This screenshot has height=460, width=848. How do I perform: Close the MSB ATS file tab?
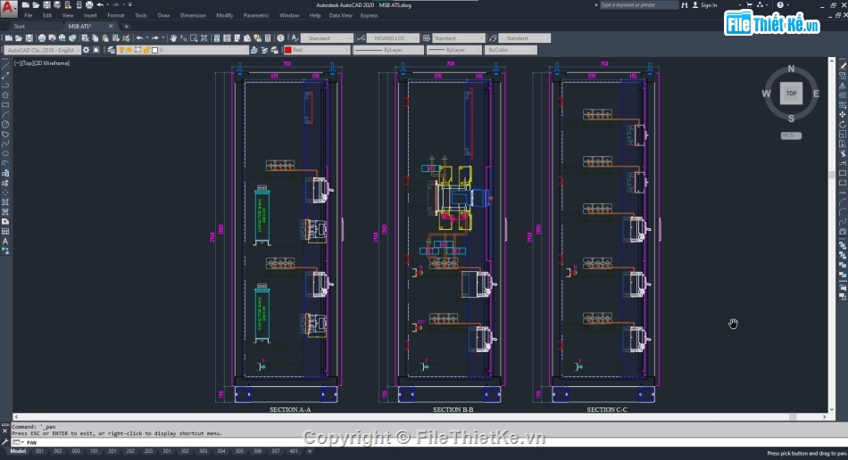pyautogui.click(x=111, y=27)
